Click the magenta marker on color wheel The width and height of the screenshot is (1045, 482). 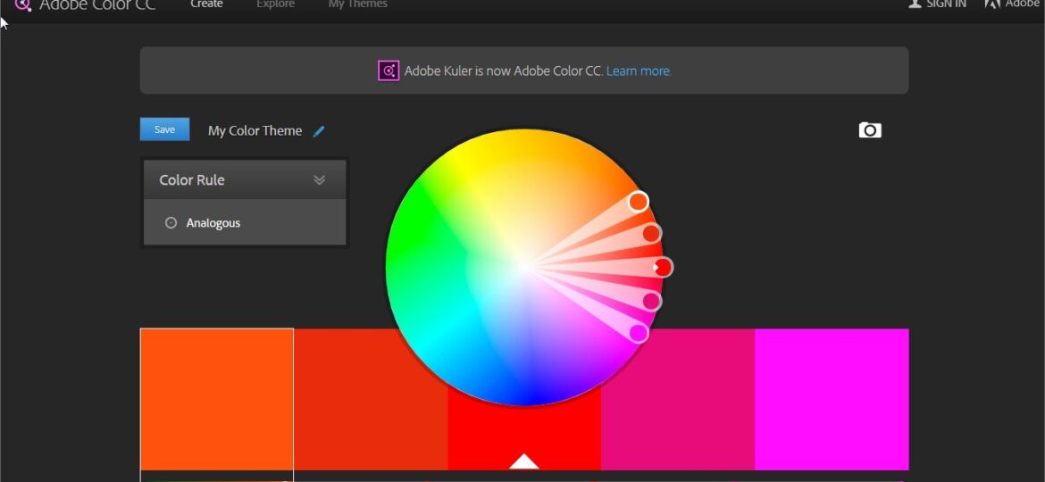click(639, 333)
